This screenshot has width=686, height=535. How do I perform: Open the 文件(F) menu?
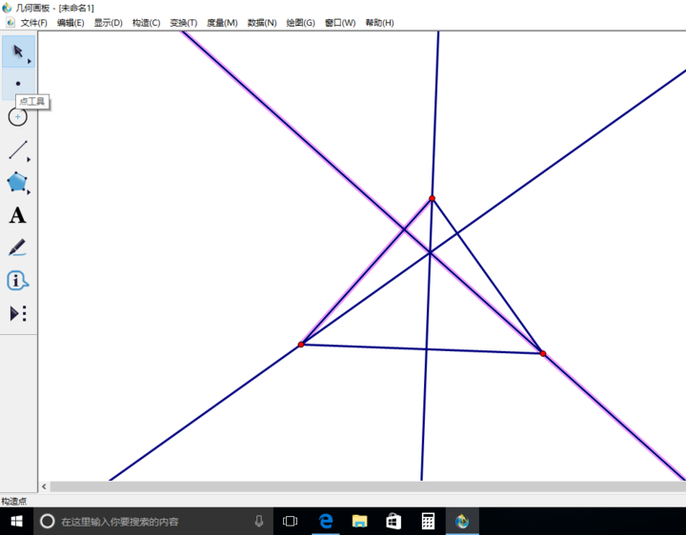[x=33, y=23]
